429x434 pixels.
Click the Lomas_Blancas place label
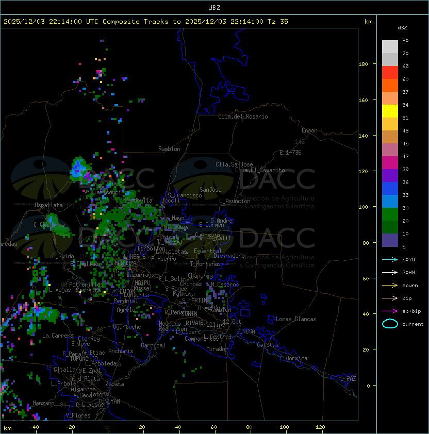tap(296, 319)
